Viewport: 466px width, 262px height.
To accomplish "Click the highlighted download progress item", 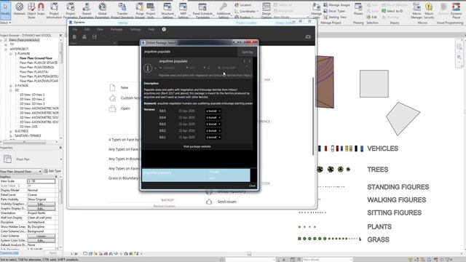I will [196, 175].
